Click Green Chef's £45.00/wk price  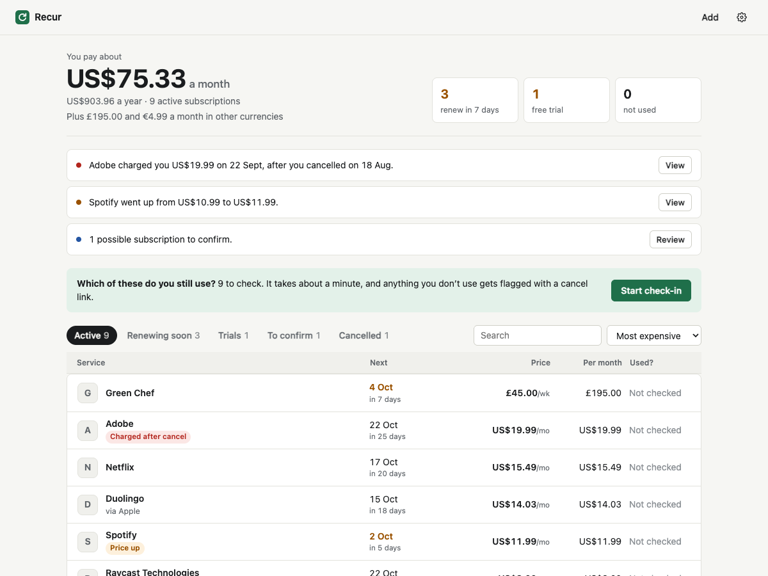click(528, 393)
